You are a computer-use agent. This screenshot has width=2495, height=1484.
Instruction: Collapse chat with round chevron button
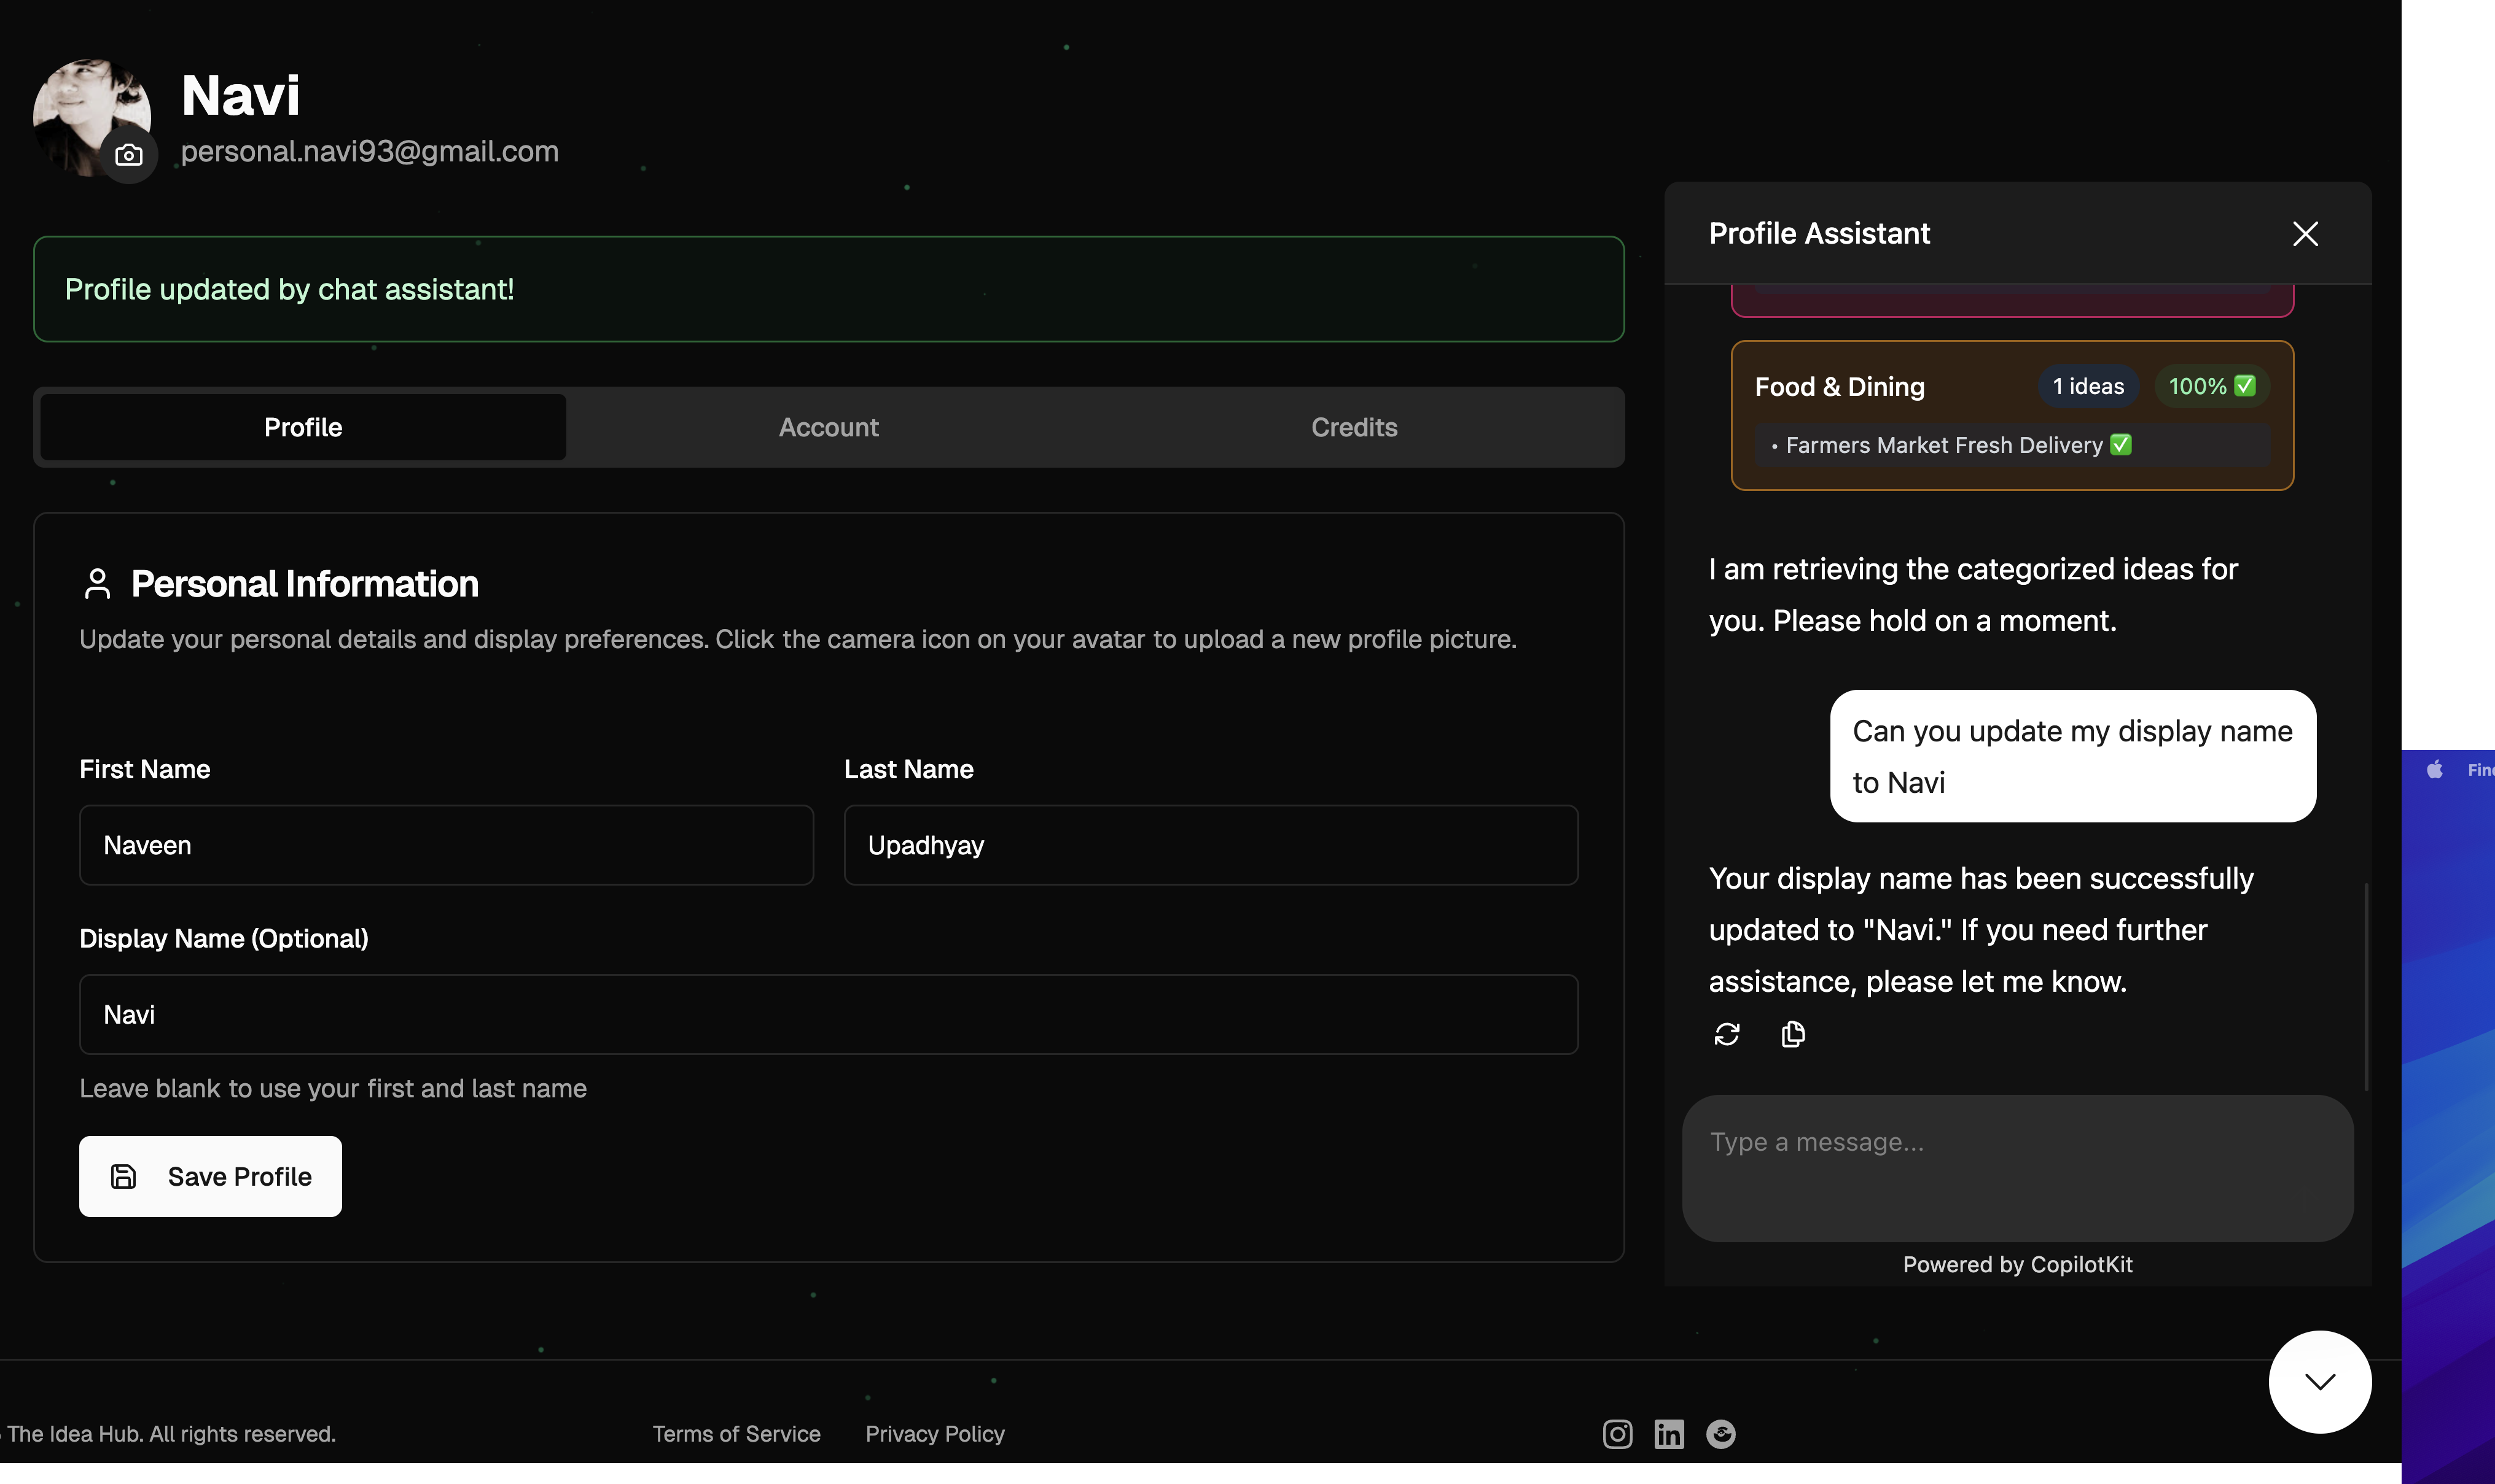pos(2319,1382)
